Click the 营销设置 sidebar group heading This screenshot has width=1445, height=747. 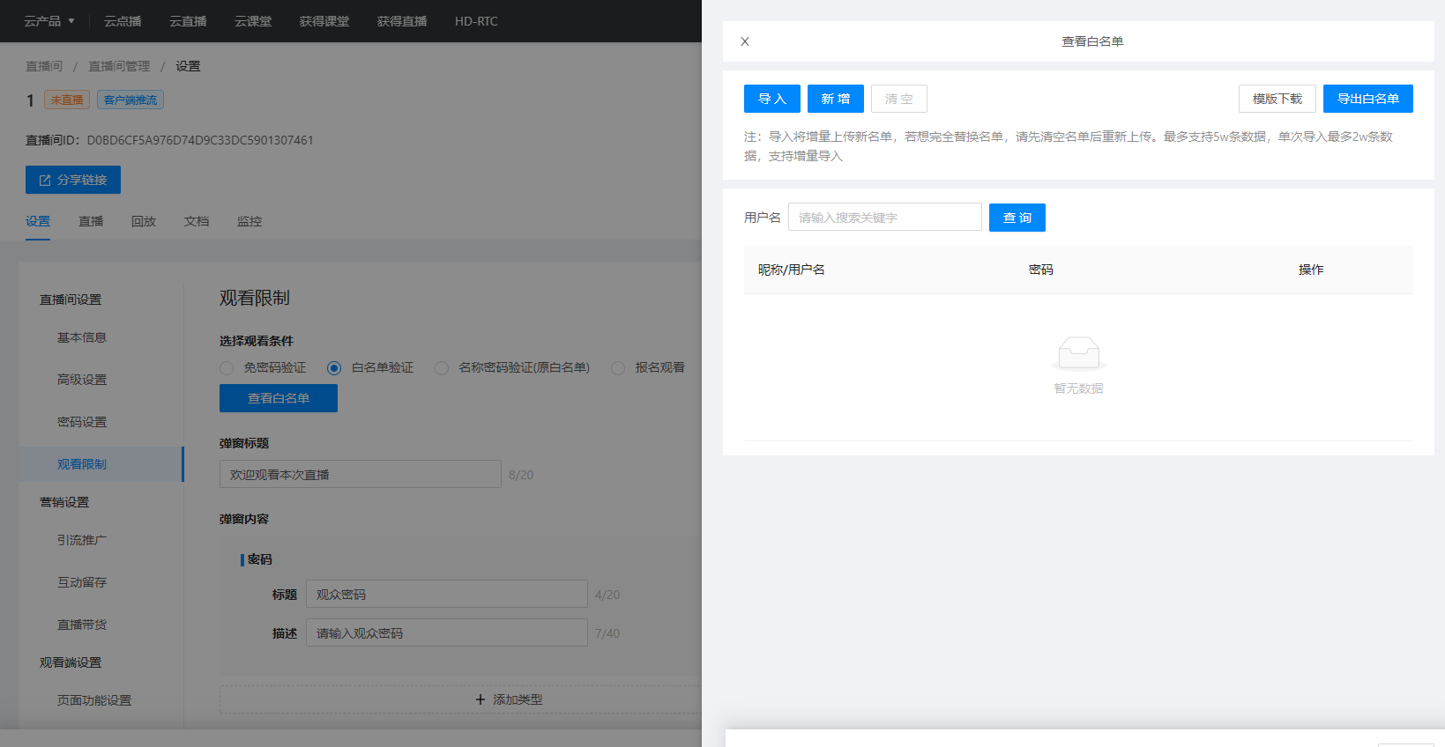pos(64,502)
